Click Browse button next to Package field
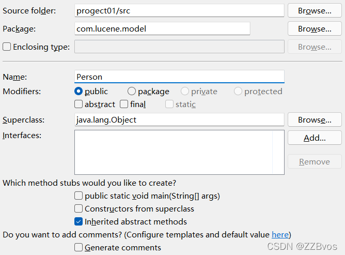Screen dimensions: 345x255 tap(314, 29)
